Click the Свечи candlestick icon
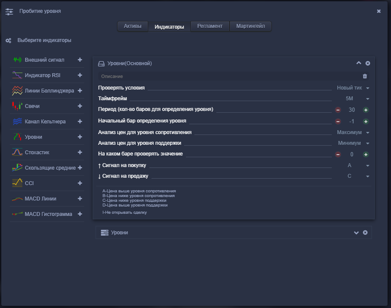Screen dimensions: 391x308 click(x=17, y=106)
